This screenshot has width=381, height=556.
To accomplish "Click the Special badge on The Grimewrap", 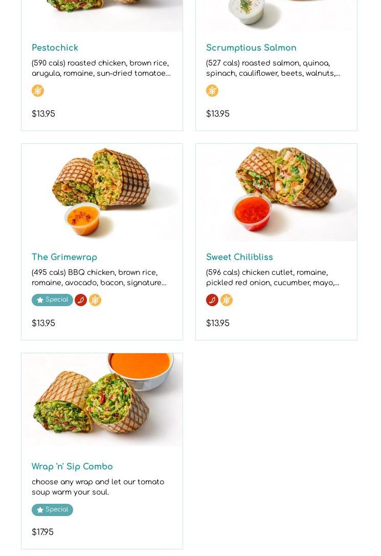I will tap(52, 300).
